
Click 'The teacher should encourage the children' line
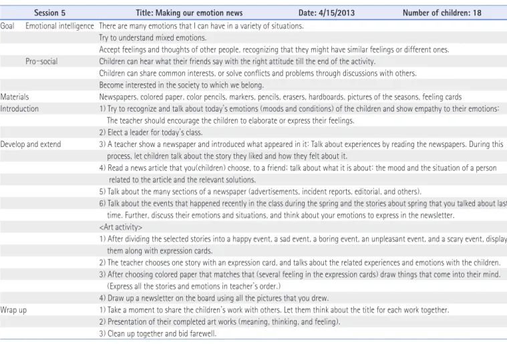(230, 121)
